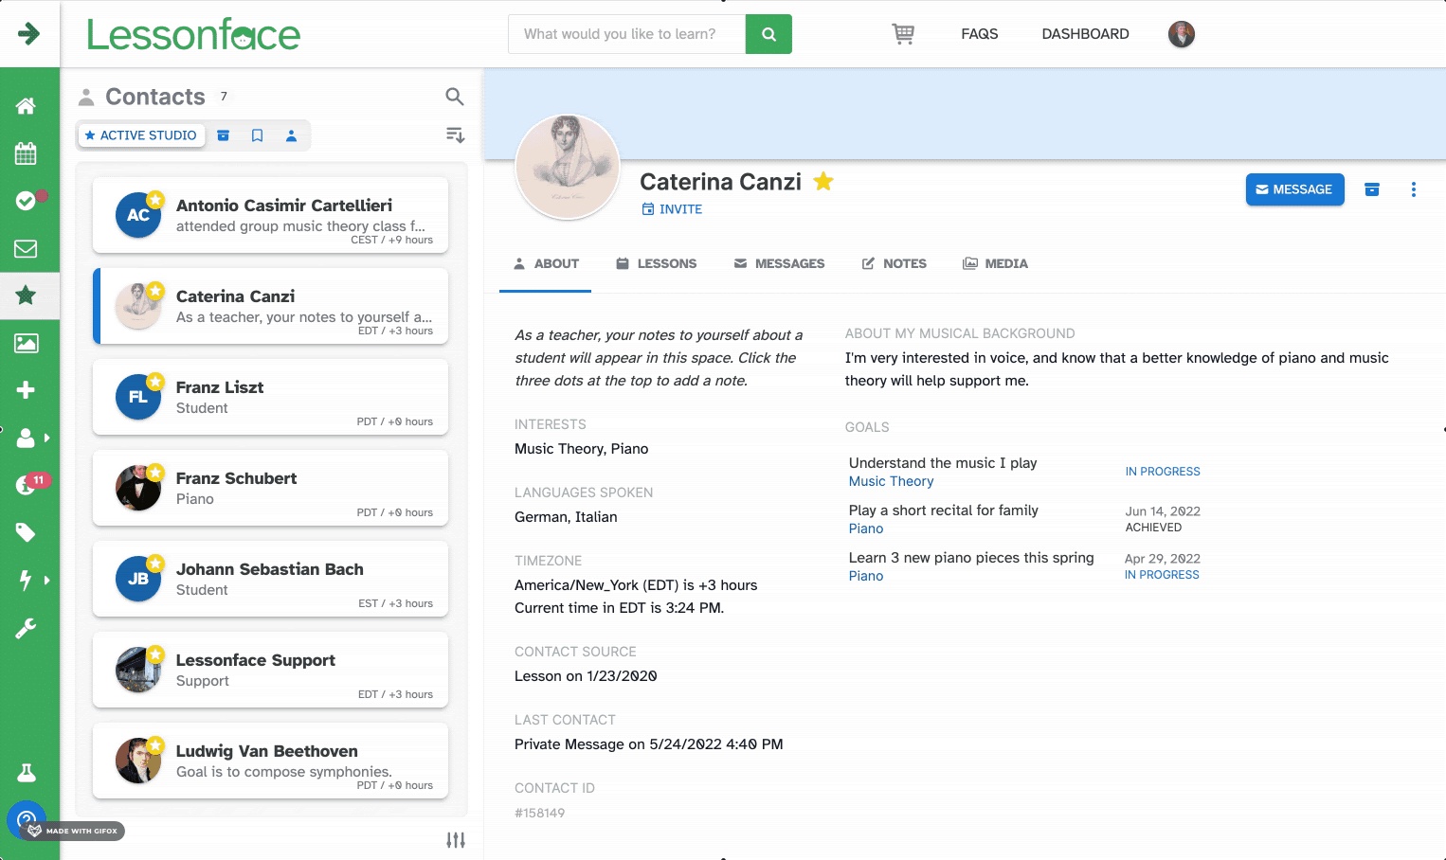Toggle the bookmark filter in Contacts
The height and width of the screenshot is (860, 1446).
[x=257, y=135]
